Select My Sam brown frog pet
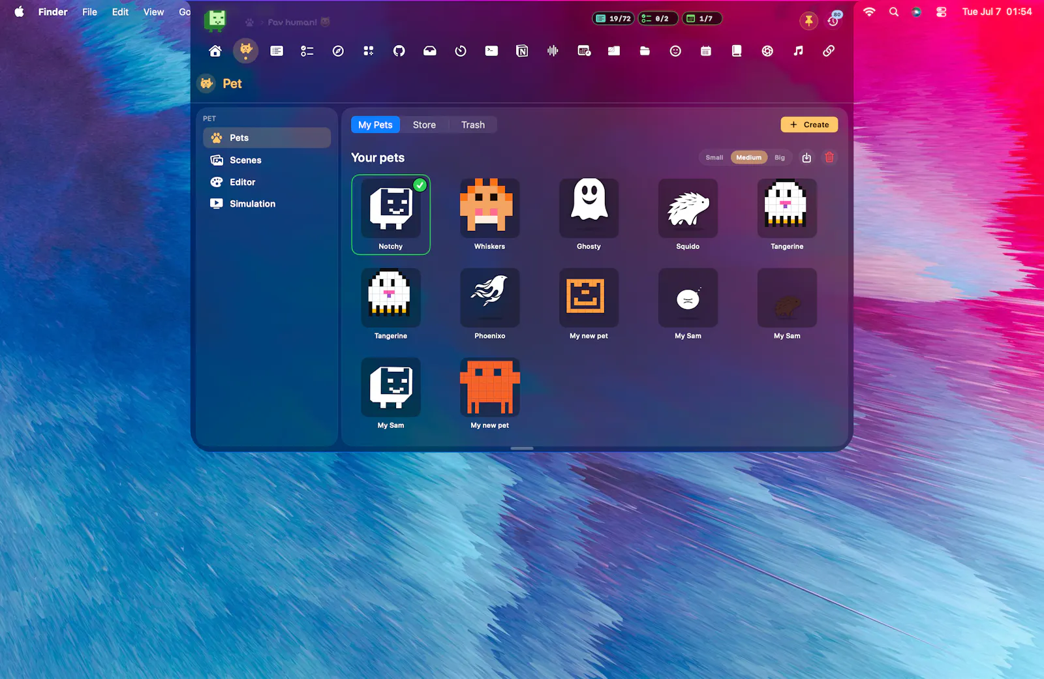The height and width of the screenshot is (679, 1044). click(787, 304)
